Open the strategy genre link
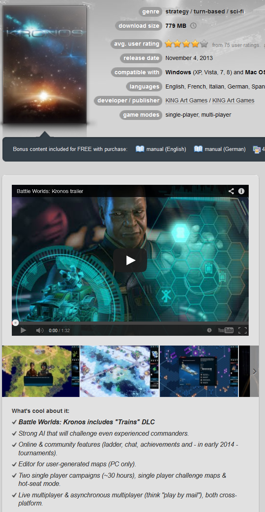Viewport: 265px width, 512px height. tap(177, 12)
